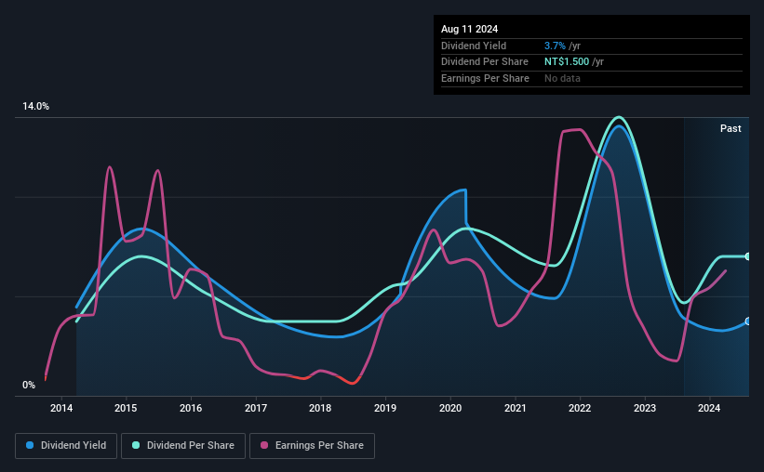Select the Dividend Per Share endpoint marker
764x472 pixels.
(x=748, y=256)
